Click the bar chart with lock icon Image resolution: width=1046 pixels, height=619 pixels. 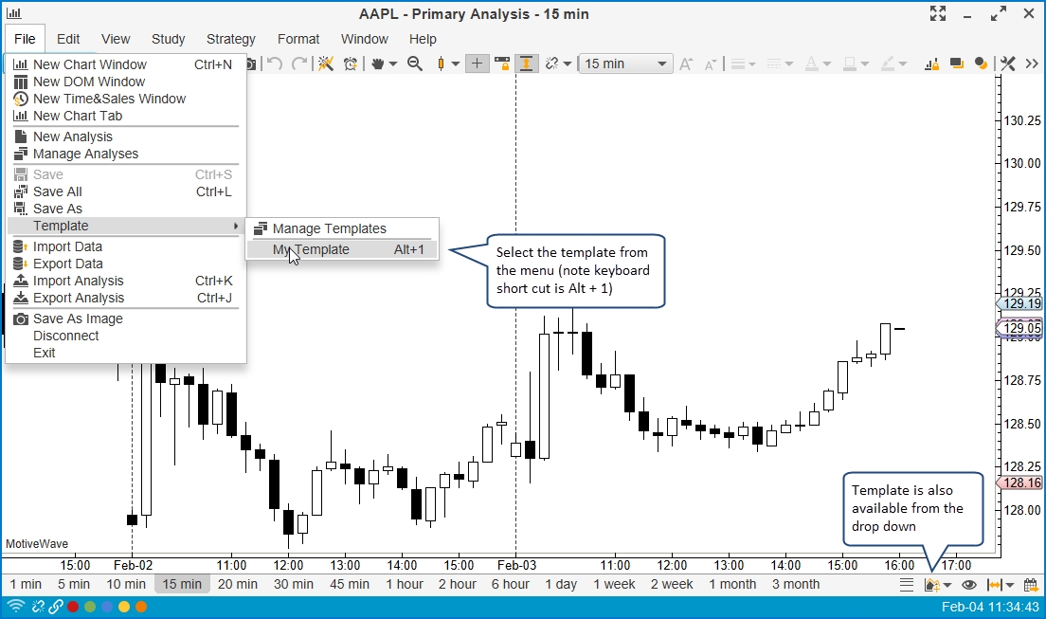(x=932, y=64)
